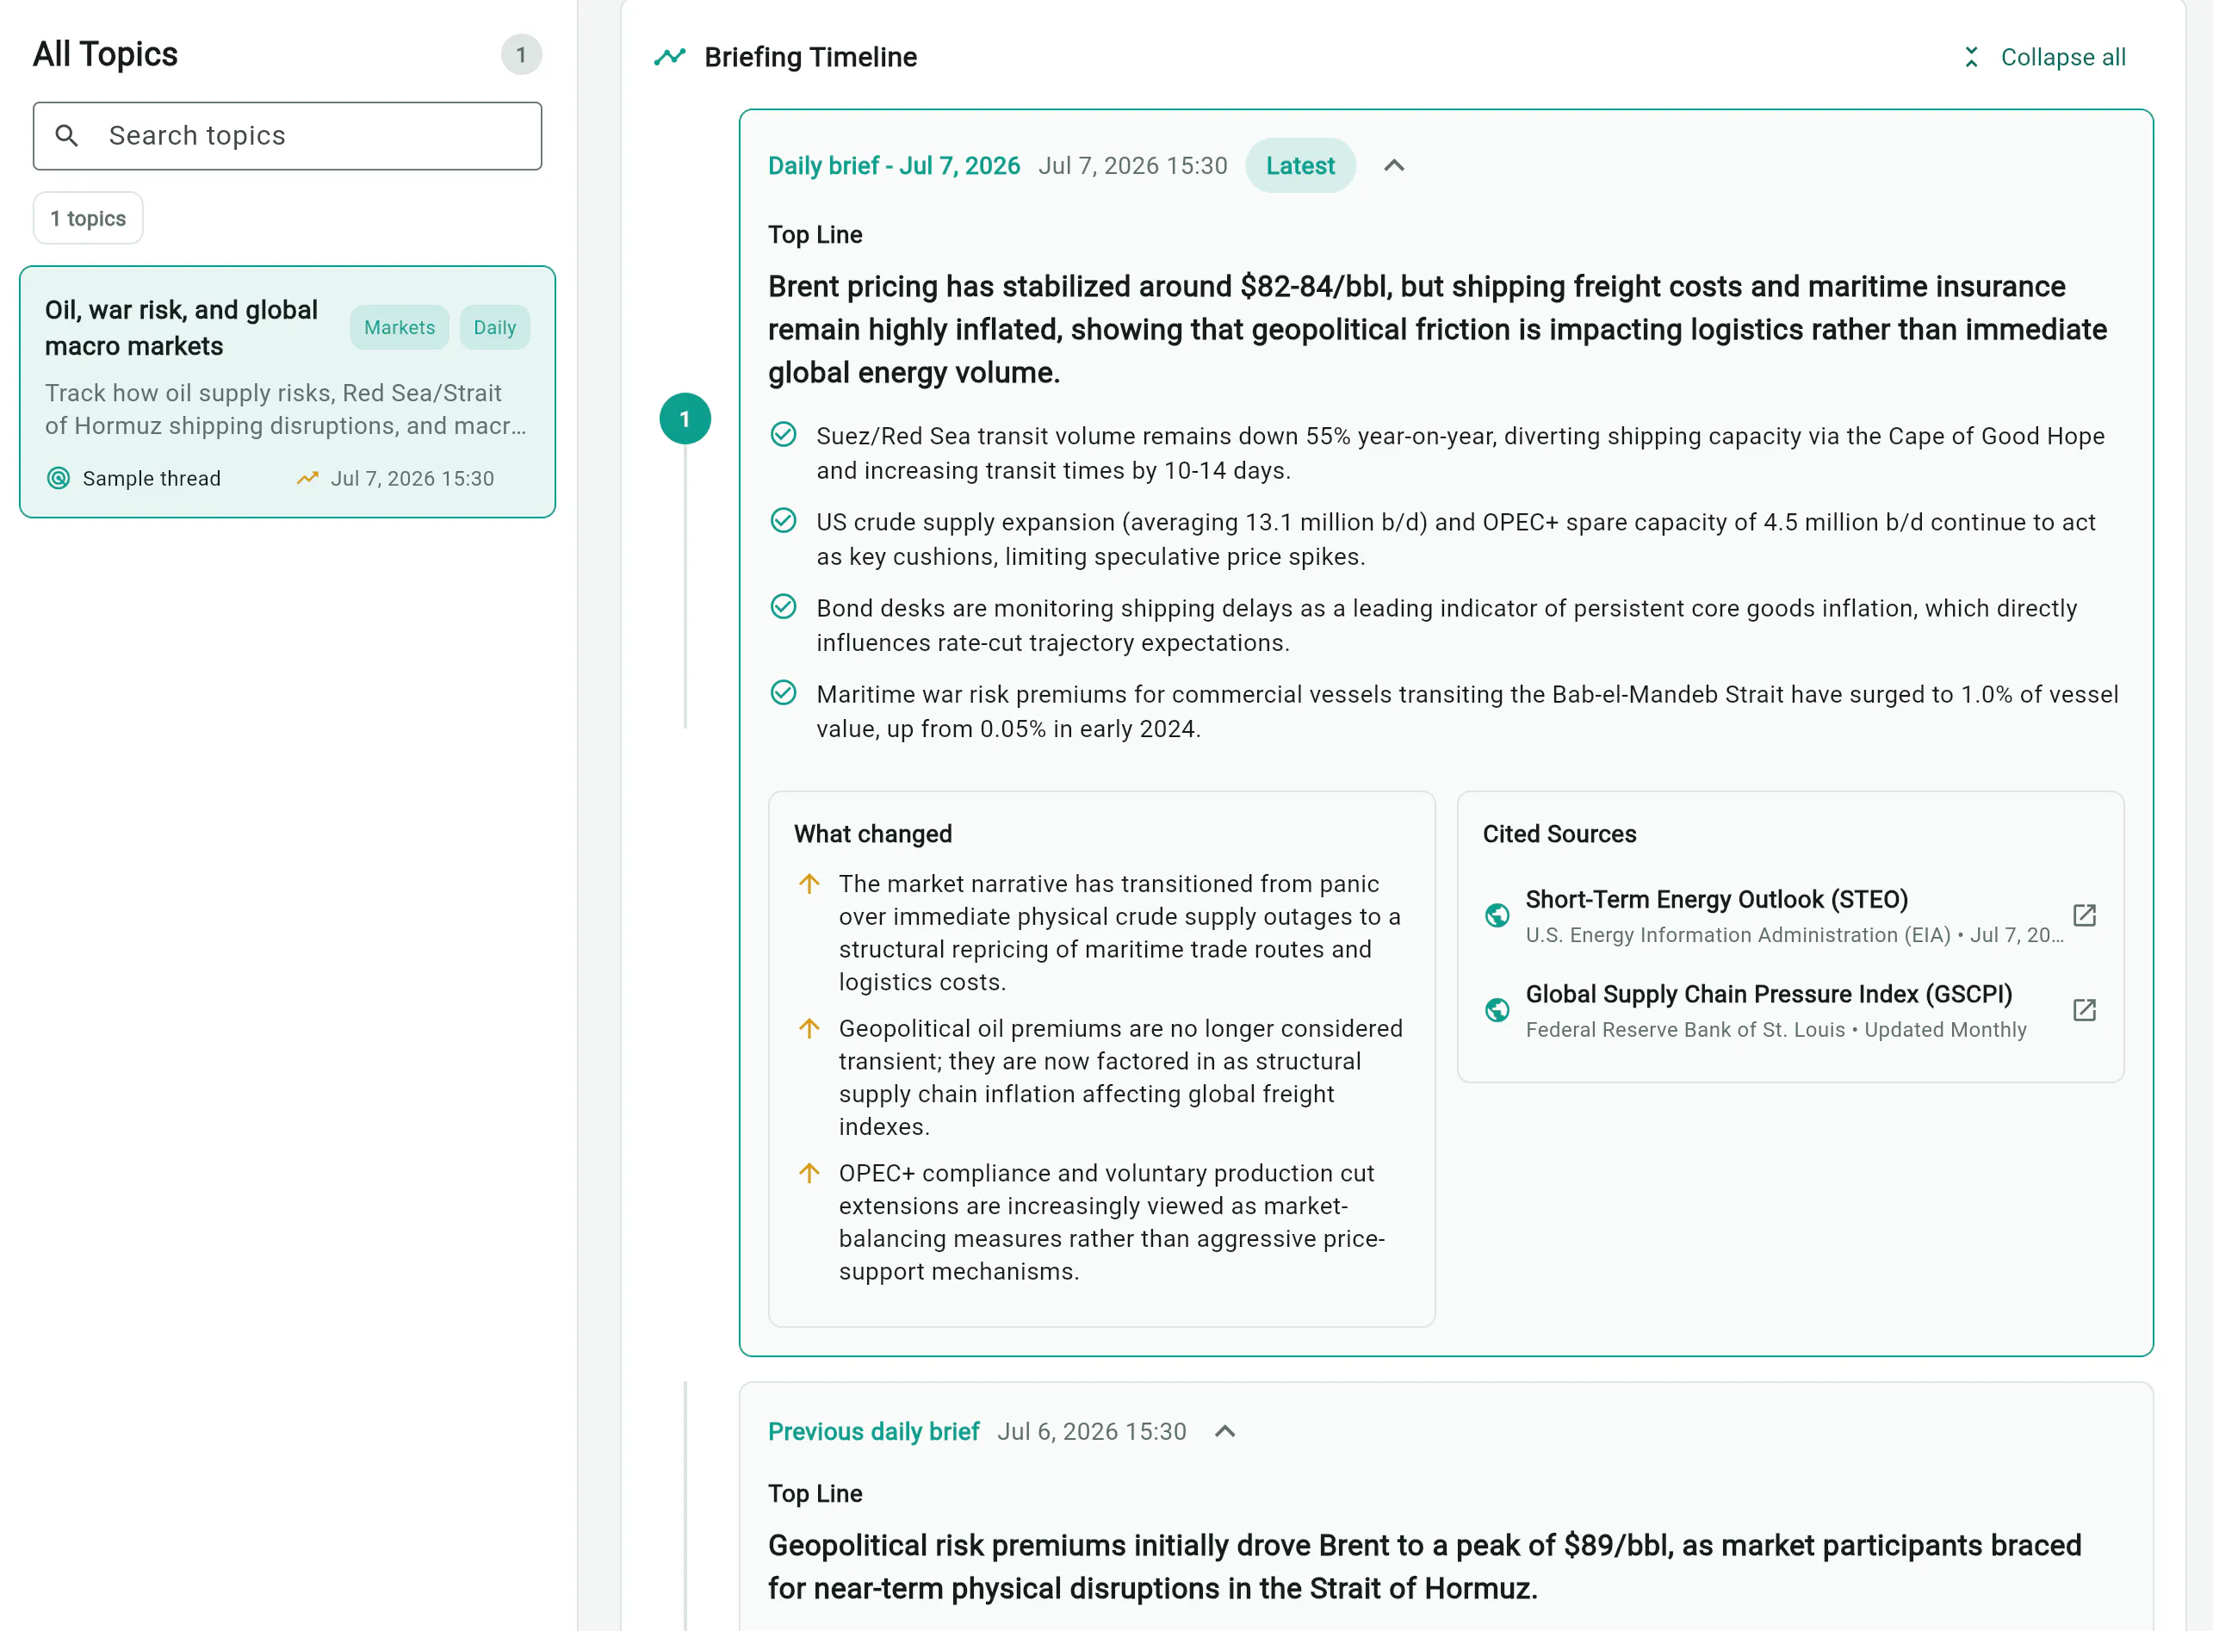This screenshot has height=1631, width=2213.
Task: Click check icon beside Suez/Red Sea bullet
Action: point(784,434)
